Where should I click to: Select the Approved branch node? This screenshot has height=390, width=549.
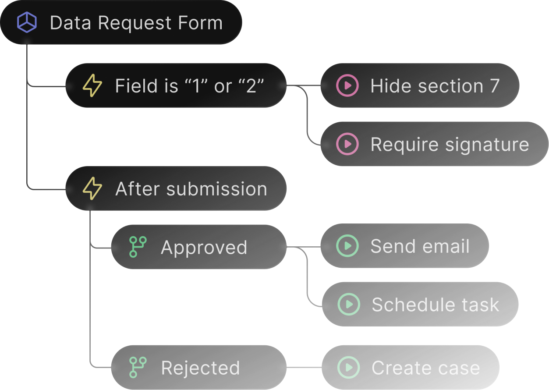click(x=204, y=247)
